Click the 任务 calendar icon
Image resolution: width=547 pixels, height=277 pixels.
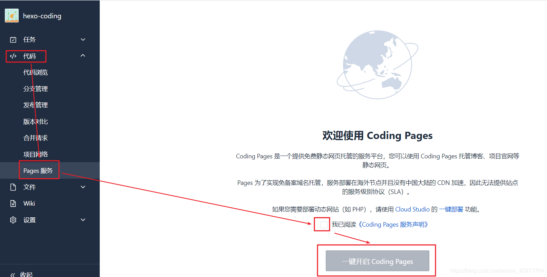[13, 40]
